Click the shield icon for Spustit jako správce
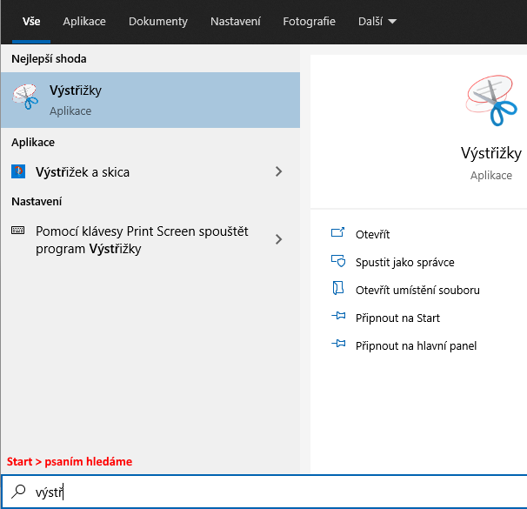The width and height of the screenshot is (527, 509). 338,261
